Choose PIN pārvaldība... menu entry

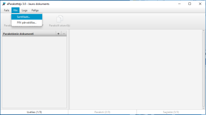coord(26,22)
